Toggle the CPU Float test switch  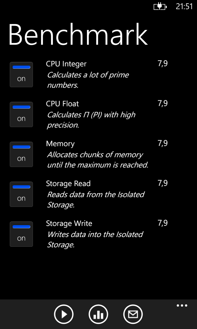point(21,114)
